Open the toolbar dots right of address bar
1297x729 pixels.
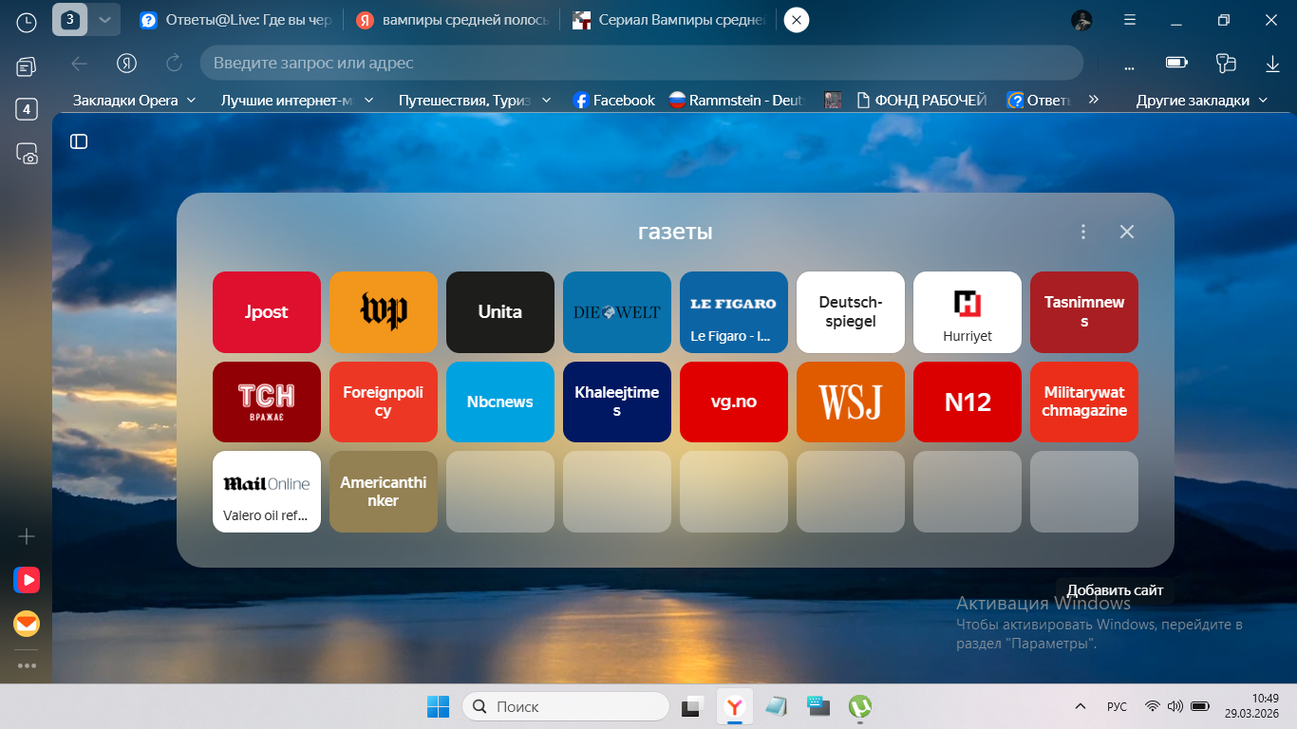tap(1129, 65)
